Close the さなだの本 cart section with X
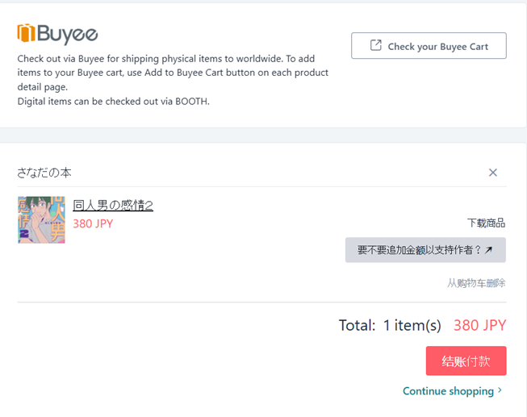 [x=492, y=173]
